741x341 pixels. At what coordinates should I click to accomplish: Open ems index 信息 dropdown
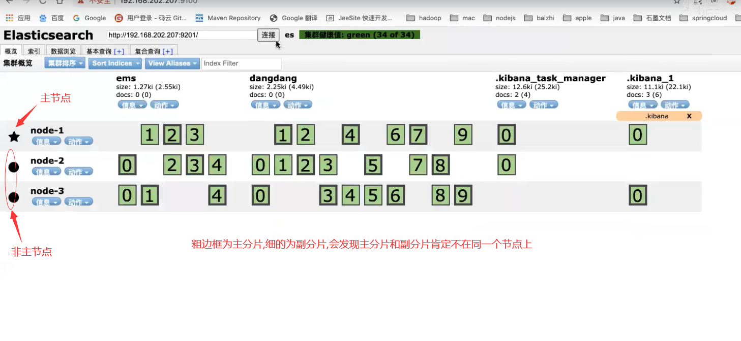pyautogui.click(x=132, y=105)
